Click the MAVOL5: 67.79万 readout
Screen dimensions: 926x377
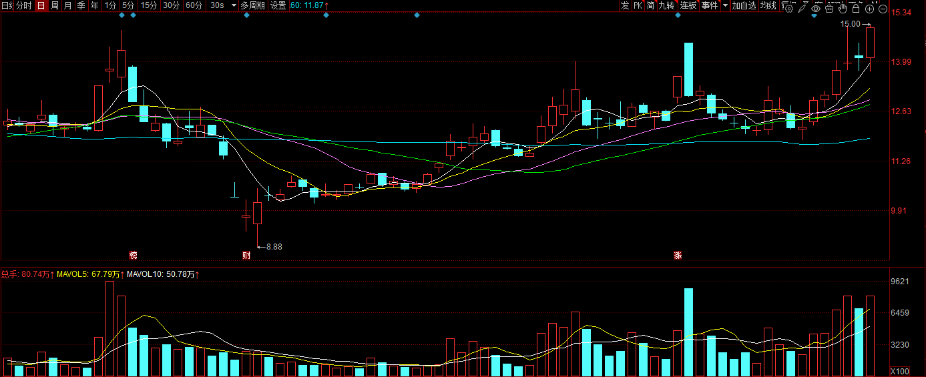coord(91,274)
